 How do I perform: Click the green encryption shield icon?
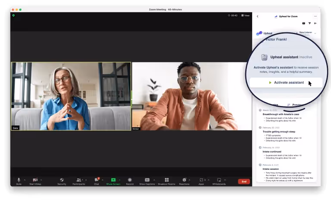pos(13,16)
